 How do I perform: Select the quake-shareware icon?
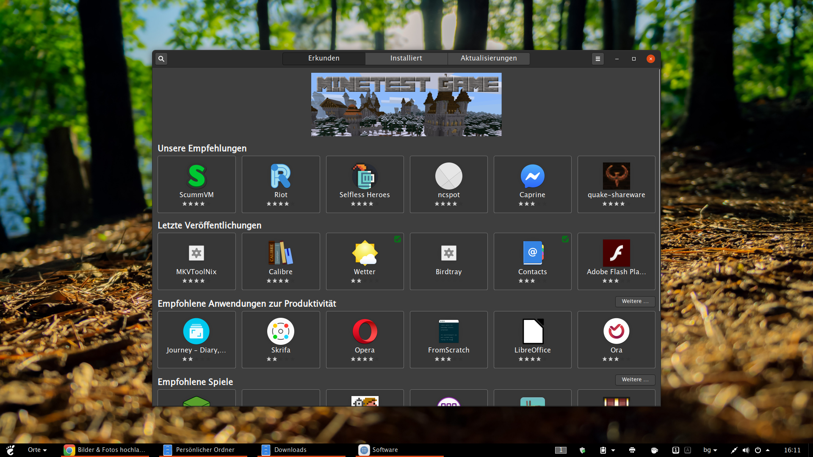(617, 176)
